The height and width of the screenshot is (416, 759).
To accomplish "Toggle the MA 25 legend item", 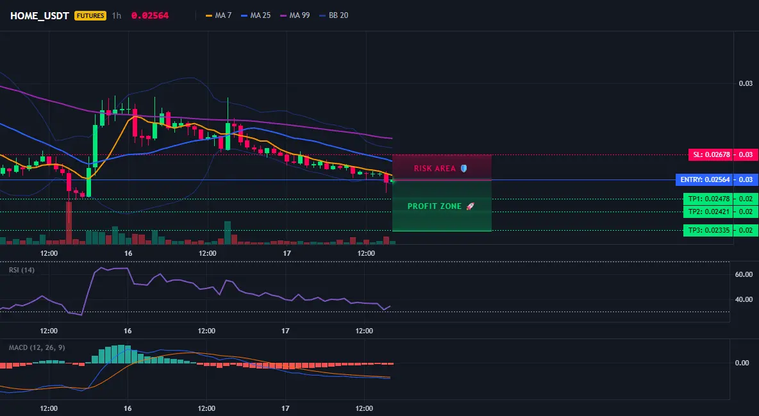I will 256,15.
